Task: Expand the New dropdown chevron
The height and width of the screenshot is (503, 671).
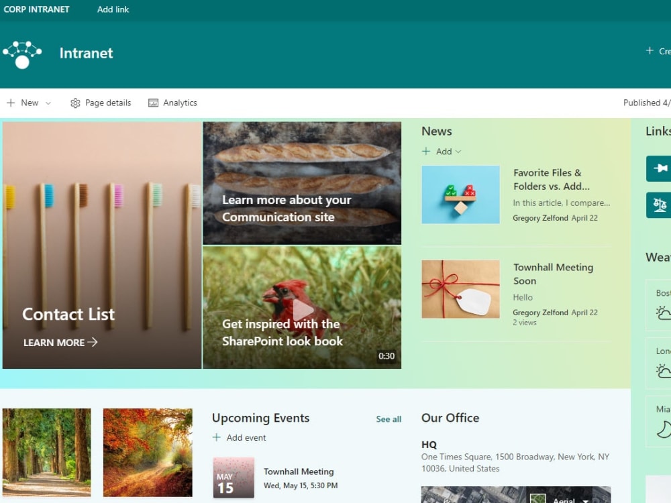Action: pos(48,103)
